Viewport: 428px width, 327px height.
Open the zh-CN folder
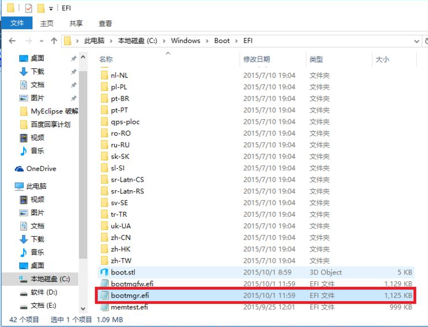120,238
